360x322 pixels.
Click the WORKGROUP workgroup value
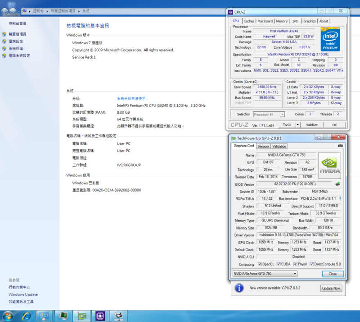(x=129, y=165)
